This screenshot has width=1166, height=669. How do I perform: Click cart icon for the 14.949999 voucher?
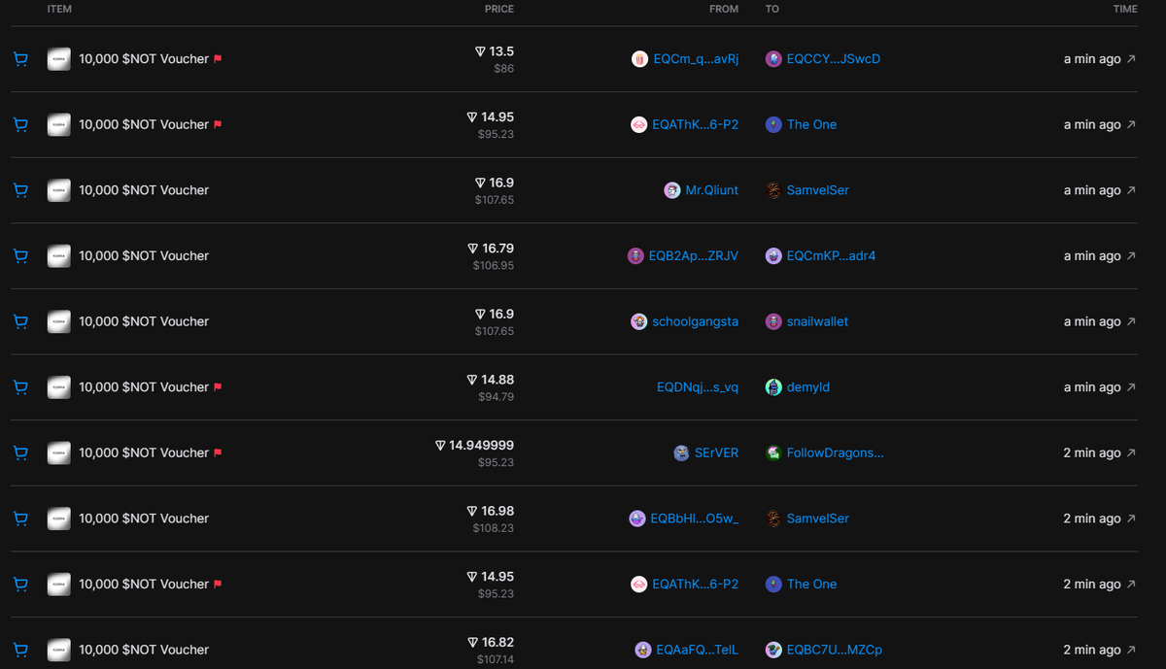(x=20, y=452)
